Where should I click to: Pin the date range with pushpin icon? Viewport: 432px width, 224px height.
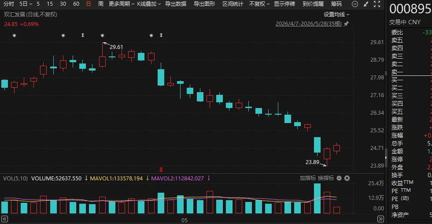pyautogui.click(x=346, y=24)
